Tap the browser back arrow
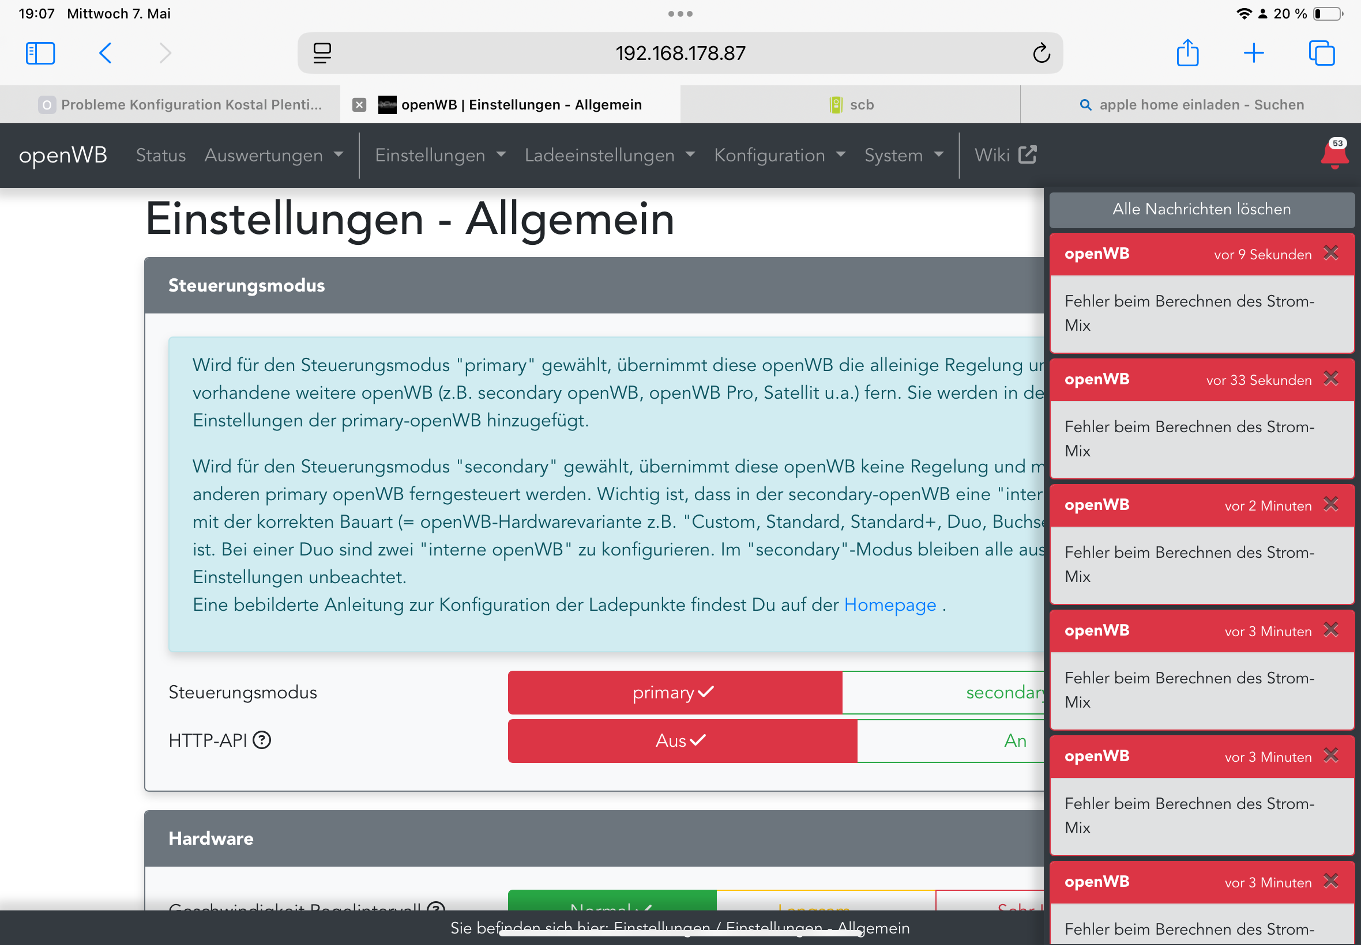This screenshot has height=945, width=1361. pyautogui.click(x=106, y=53)
